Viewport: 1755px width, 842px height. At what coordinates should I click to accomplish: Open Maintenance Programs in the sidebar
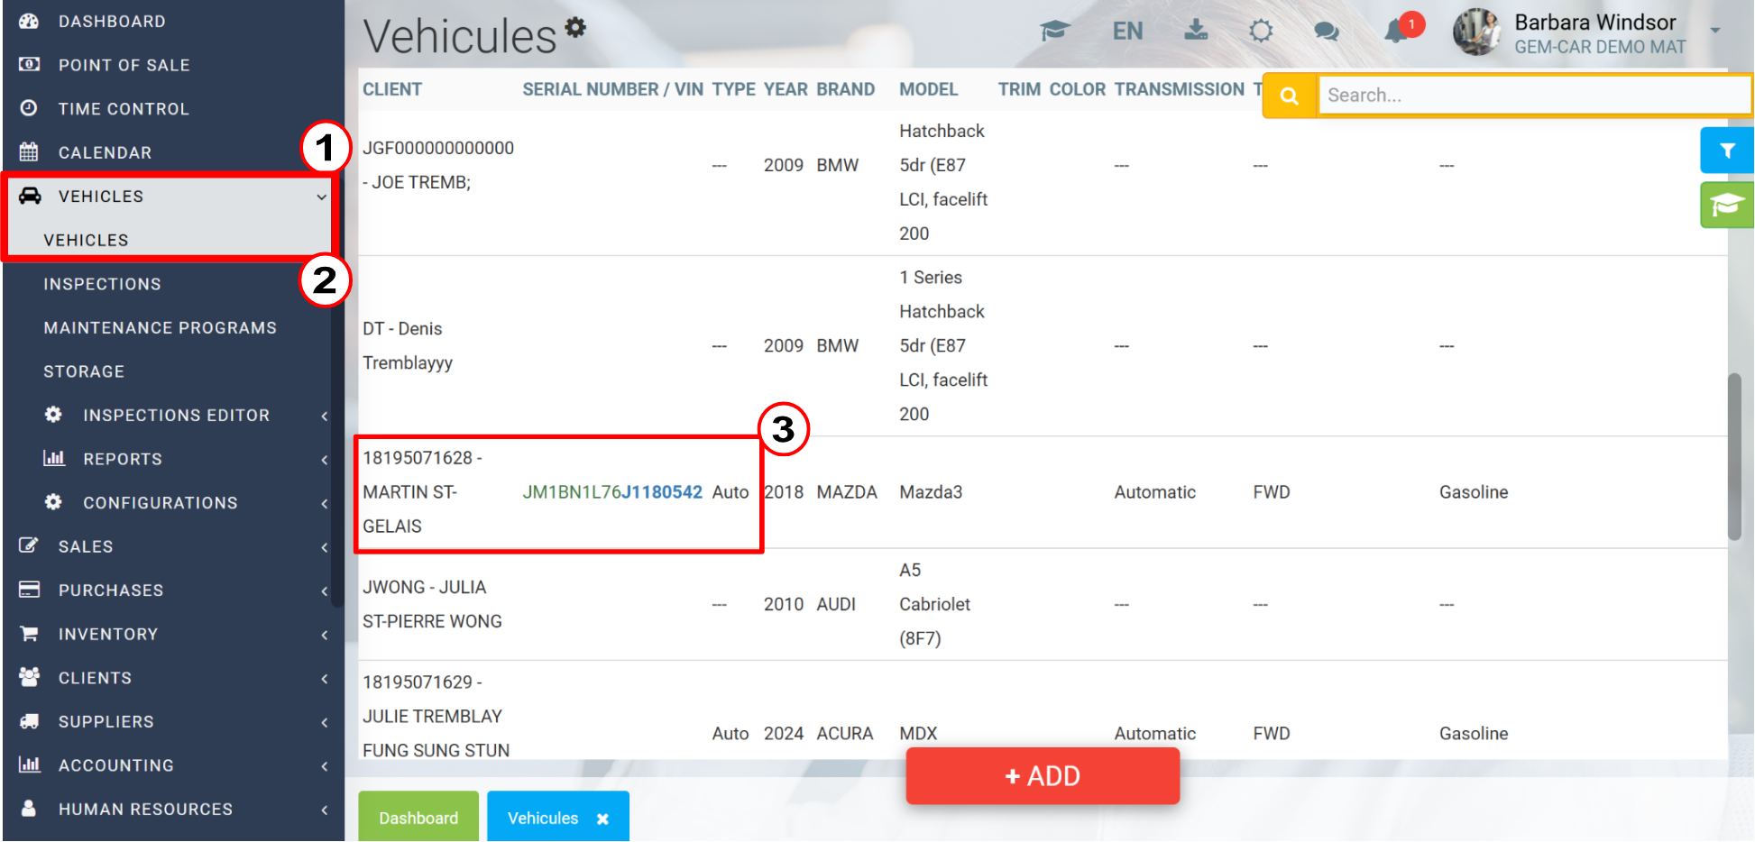coord(160,328)
